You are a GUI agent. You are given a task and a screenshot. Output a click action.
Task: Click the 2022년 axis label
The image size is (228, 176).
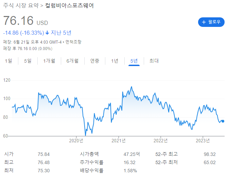pyautogui.click(x=160, y=141)
